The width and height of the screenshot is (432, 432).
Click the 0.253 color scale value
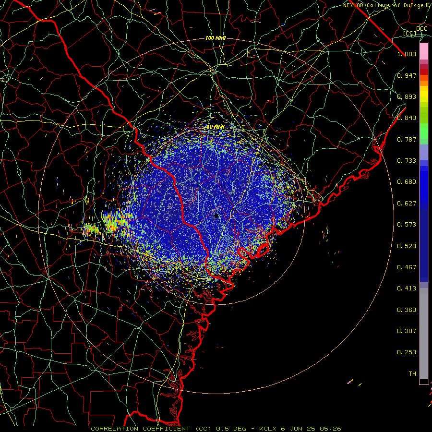[x=407, y=352]
